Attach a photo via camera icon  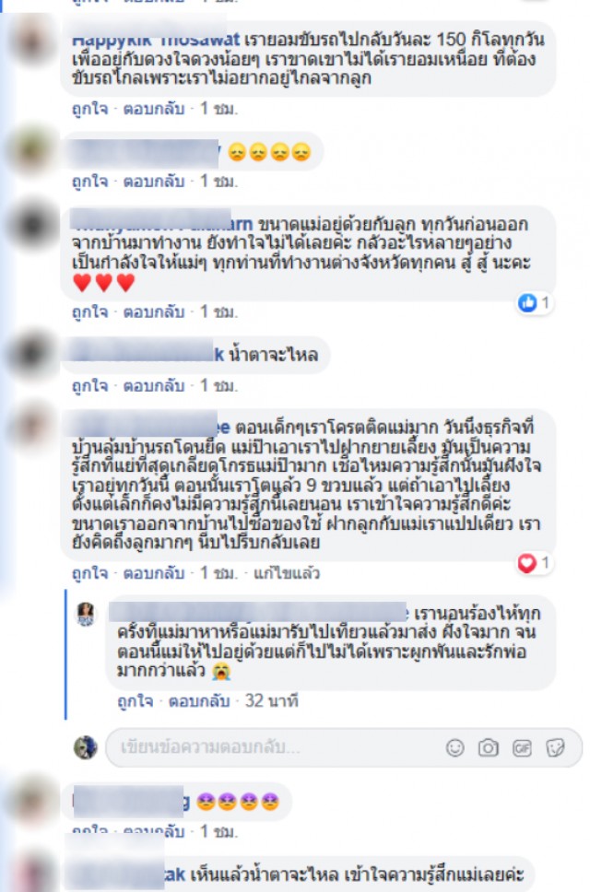point(489,747)
